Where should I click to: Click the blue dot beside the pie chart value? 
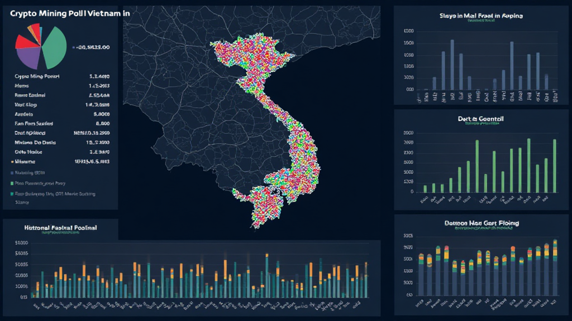[74, 47]
